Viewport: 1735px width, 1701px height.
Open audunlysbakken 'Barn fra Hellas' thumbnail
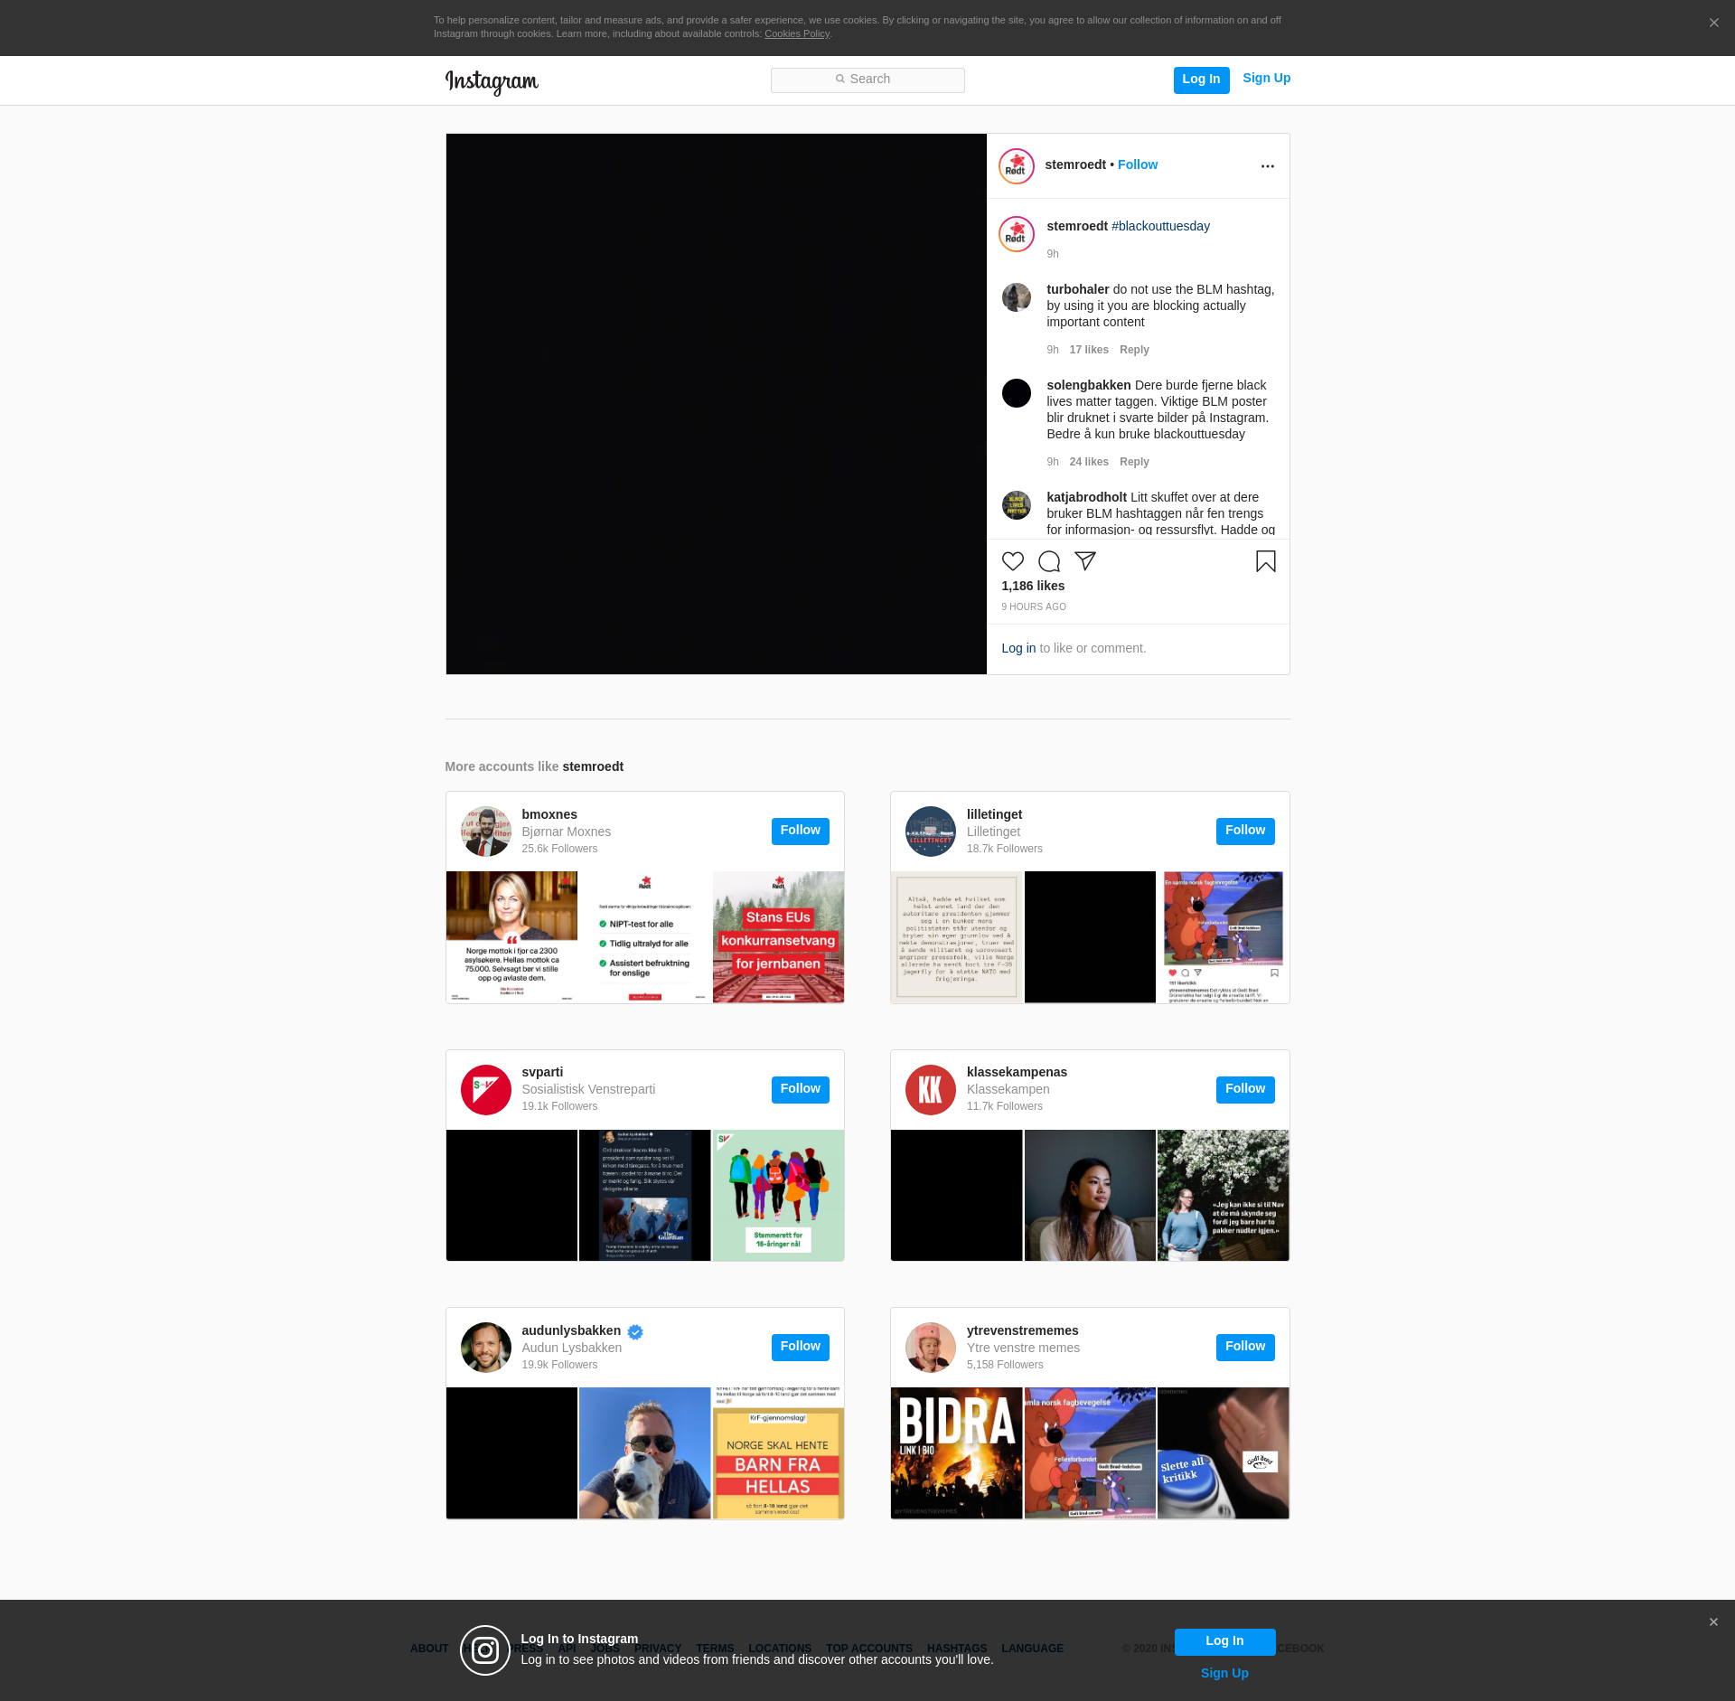(x=778, y=1453)
